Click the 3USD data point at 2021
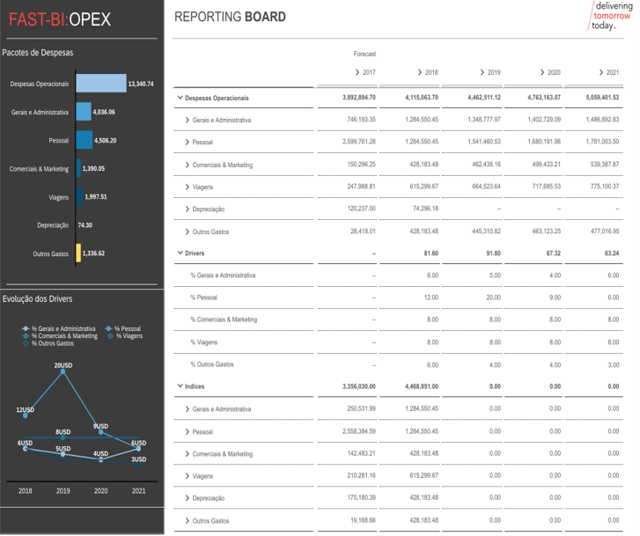 click(138, 450)
